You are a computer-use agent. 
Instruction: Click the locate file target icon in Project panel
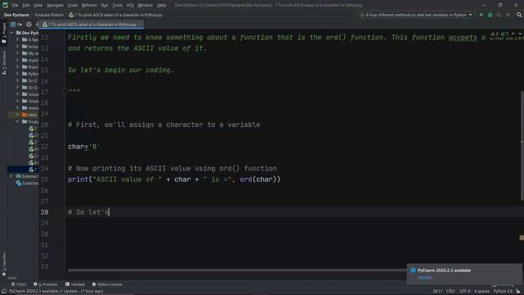(29, 25)
